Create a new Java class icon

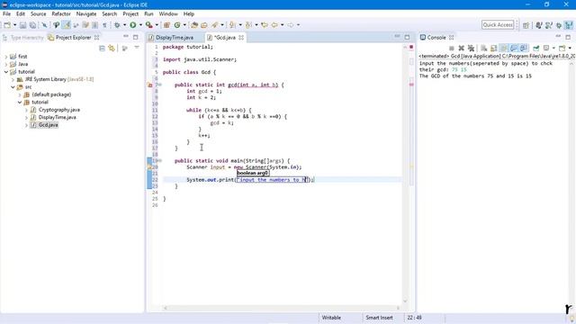coord(177,25)
